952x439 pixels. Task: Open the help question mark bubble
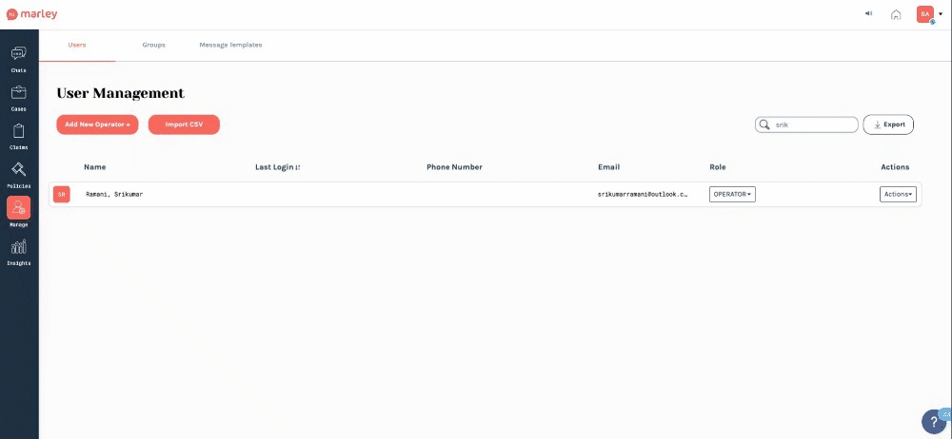point(934,422)
